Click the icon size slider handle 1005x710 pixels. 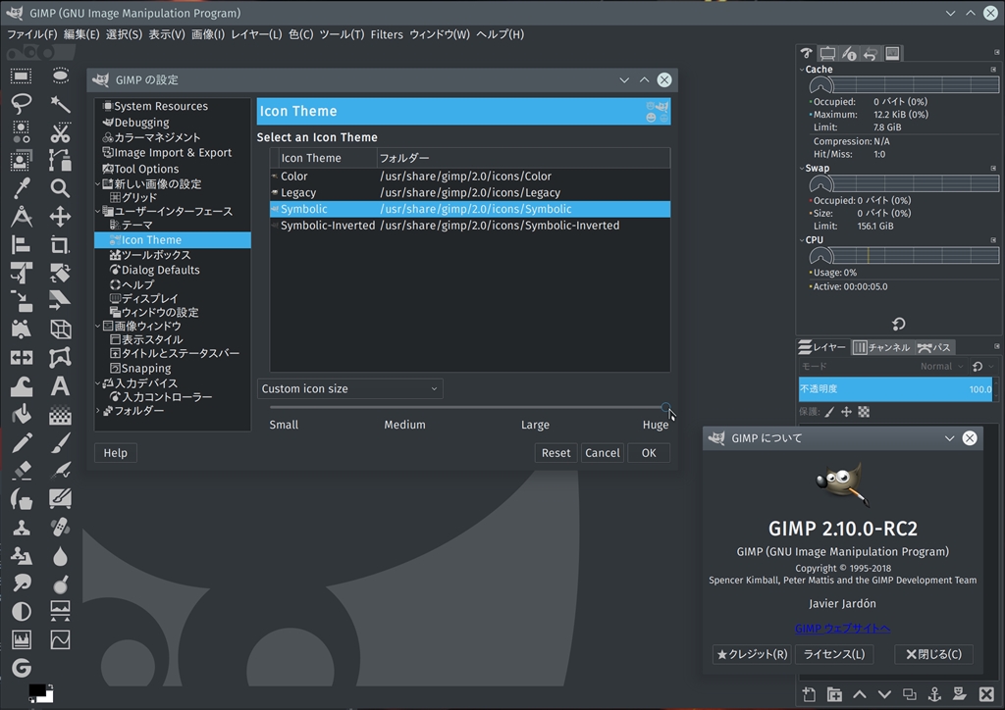click(666, 407)
